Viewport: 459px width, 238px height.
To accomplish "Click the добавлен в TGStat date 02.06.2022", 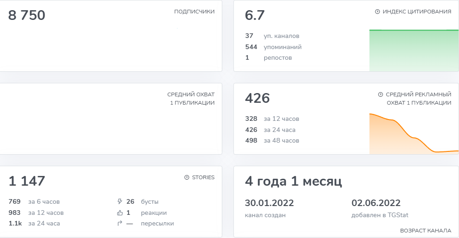I will [x=376, y=203].
